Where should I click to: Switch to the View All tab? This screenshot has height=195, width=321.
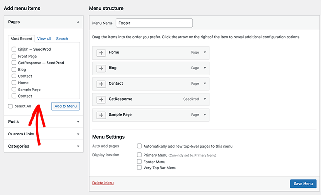44,39
